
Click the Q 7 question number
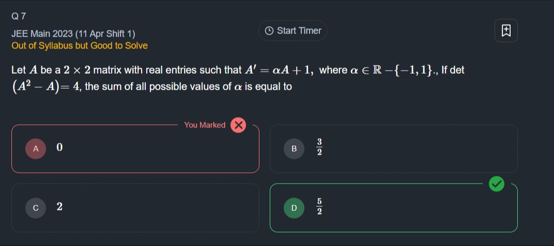(x=19, y=16)
